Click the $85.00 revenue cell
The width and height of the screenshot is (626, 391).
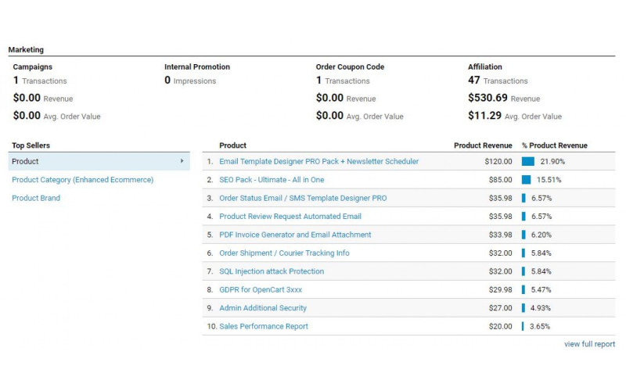500,180
